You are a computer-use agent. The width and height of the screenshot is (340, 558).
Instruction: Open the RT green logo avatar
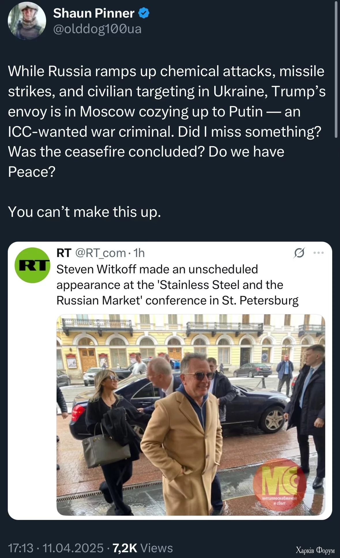click(x=32, y=265)
